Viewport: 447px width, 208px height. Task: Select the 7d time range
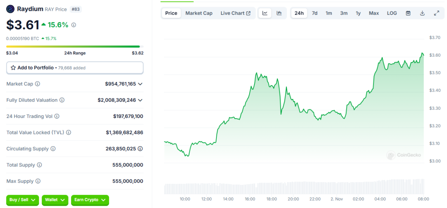[315, 13]
